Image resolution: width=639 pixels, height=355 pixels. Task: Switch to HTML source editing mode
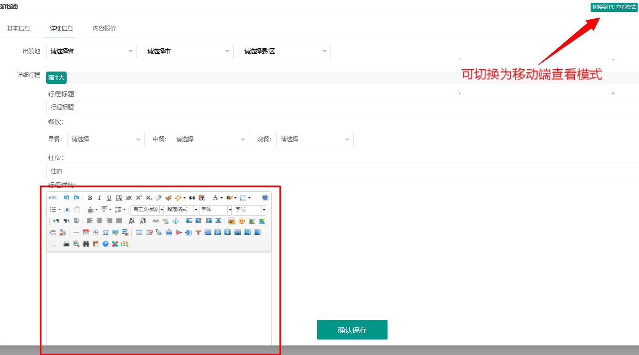52,198
